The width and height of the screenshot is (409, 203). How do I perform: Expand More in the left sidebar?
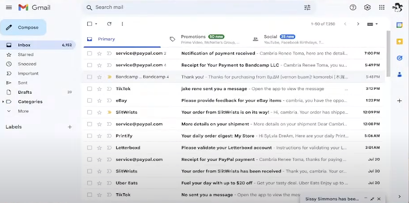pyautogui.click(x=23, y=111)
